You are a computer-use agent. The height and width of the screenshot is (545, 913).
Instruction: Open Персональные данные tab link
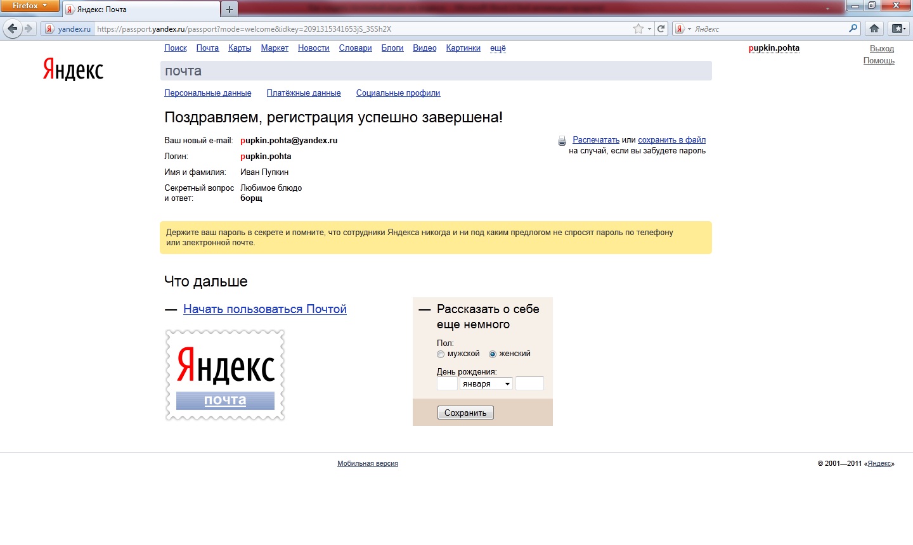click(x=208, y=93)
